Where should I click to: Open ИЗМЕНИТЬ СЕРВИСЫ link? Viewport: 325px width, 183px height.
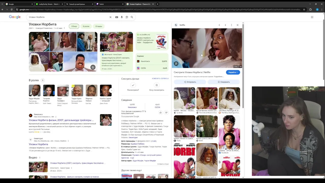160,79
